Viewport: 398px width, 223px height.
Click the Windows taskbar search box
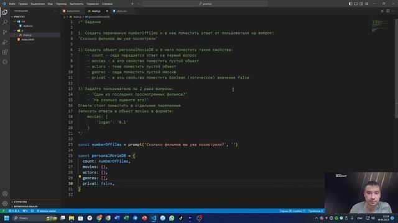click(x=35, y=218)
